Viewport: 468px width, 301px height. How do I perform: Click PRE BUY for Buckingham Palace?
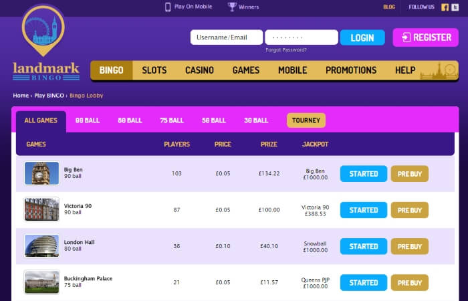409,283
